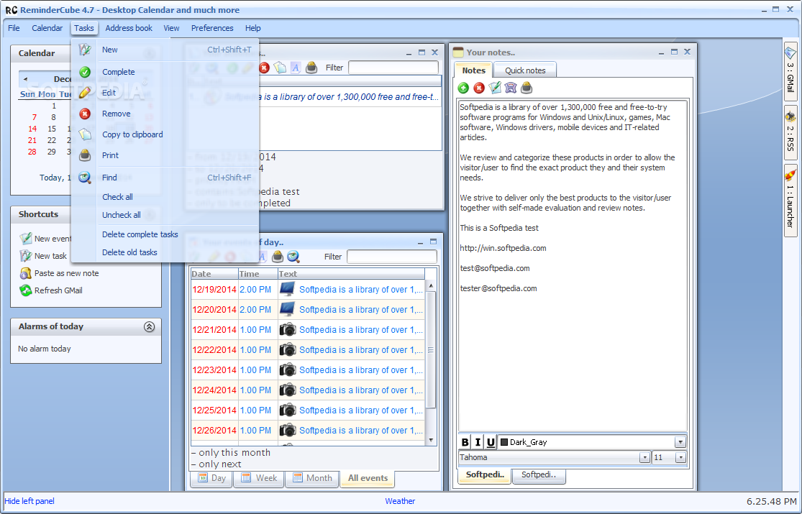802x514 pixels.
Task: Switch to the Month events tab
Action: coord(312,478)
